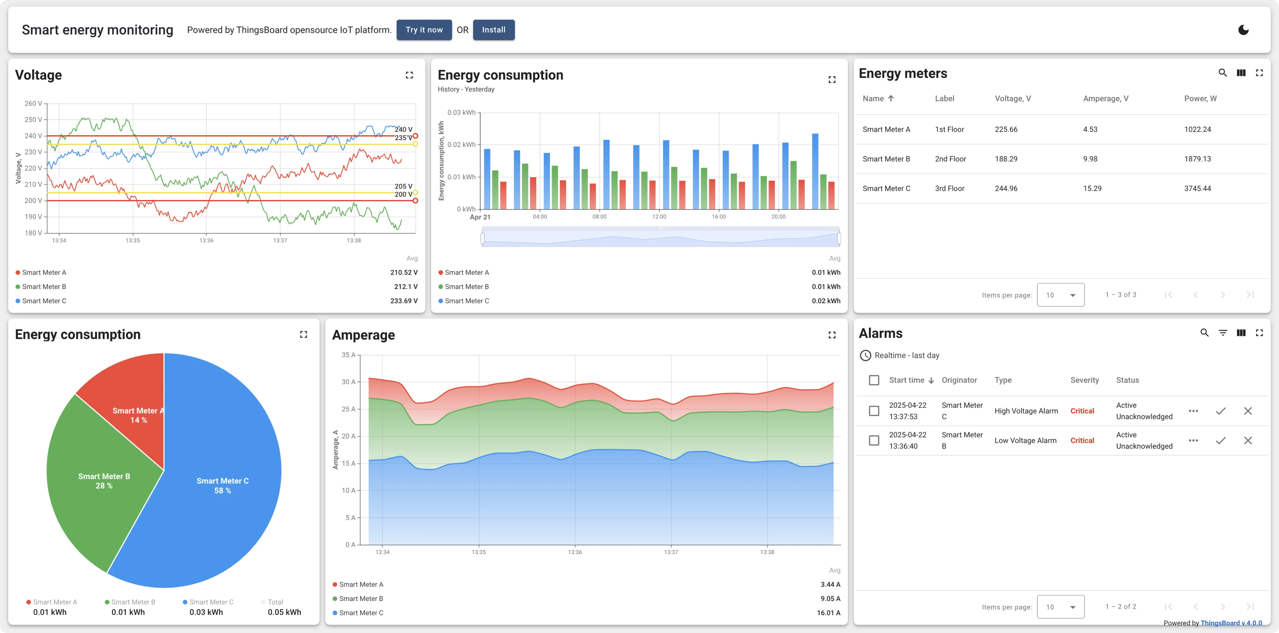Image resolution: width=1279 pixels, height=633 pixels.
Task: Clear the Low Voltage Alarm using the X icon
Action: [x=1248, y=440]
